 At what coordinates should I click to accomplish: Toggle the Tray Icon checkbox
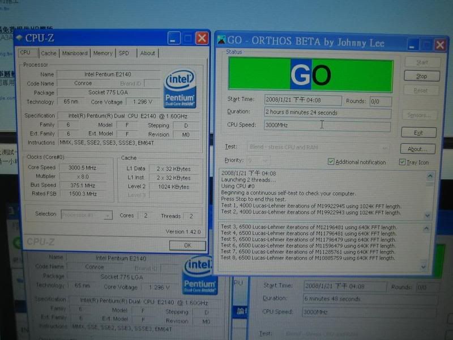point(401,162)
